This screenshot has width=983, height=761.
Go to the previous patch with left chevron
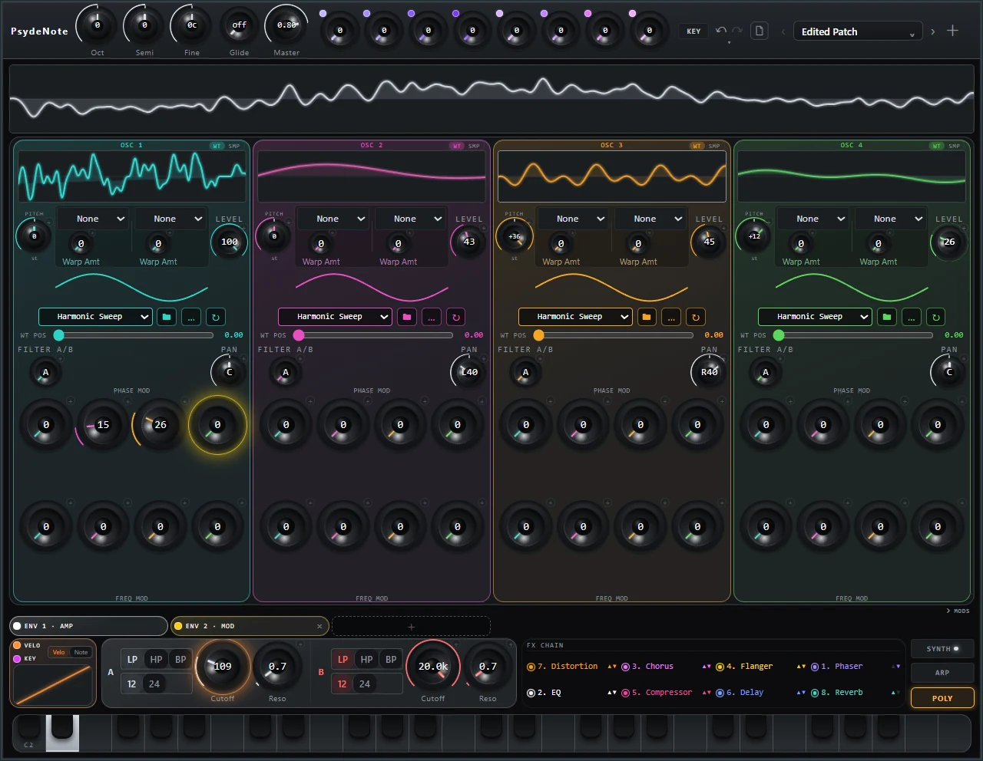click(x=783, y=31)
